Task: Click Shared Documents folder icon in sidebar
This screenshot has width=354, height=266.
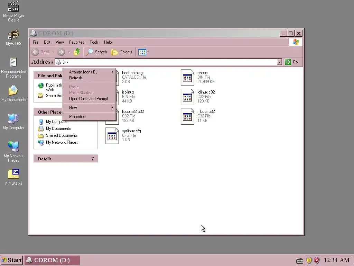Action: [x=41, y=136]
